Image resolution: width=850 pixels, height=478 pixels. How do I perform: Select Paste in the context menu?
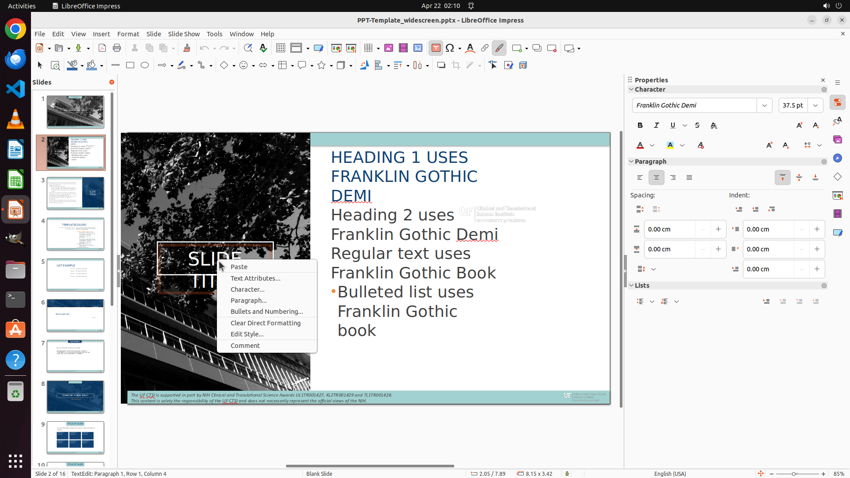pyautogui.click(x=239, y=267)
